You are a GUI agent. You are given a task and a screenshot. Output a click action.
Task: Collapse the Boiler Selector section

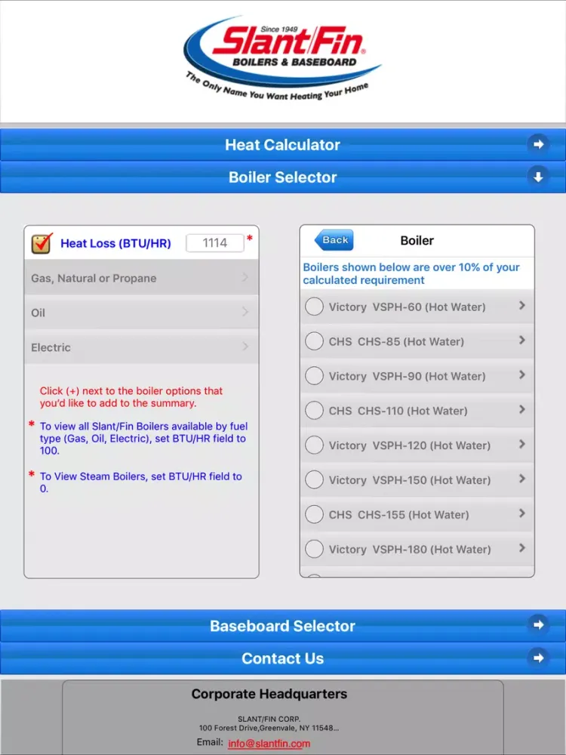(x=283, y=177)
